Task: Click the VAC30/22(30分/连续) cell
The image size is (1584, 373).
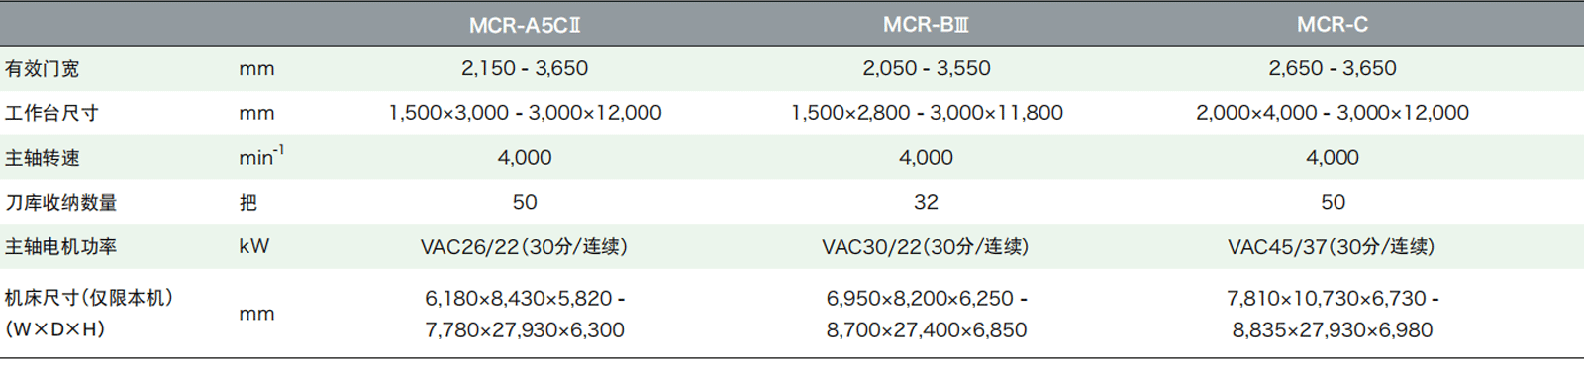Action: 926,246
